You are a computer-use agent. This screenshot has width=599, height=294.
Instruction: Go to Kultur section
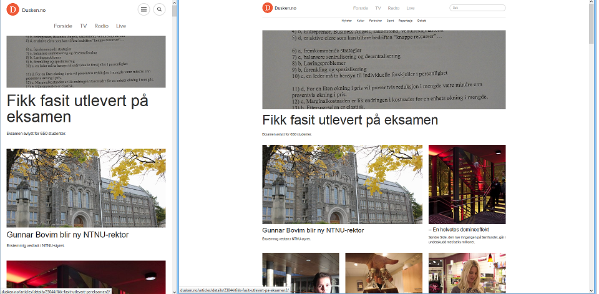tap(360, 21)
